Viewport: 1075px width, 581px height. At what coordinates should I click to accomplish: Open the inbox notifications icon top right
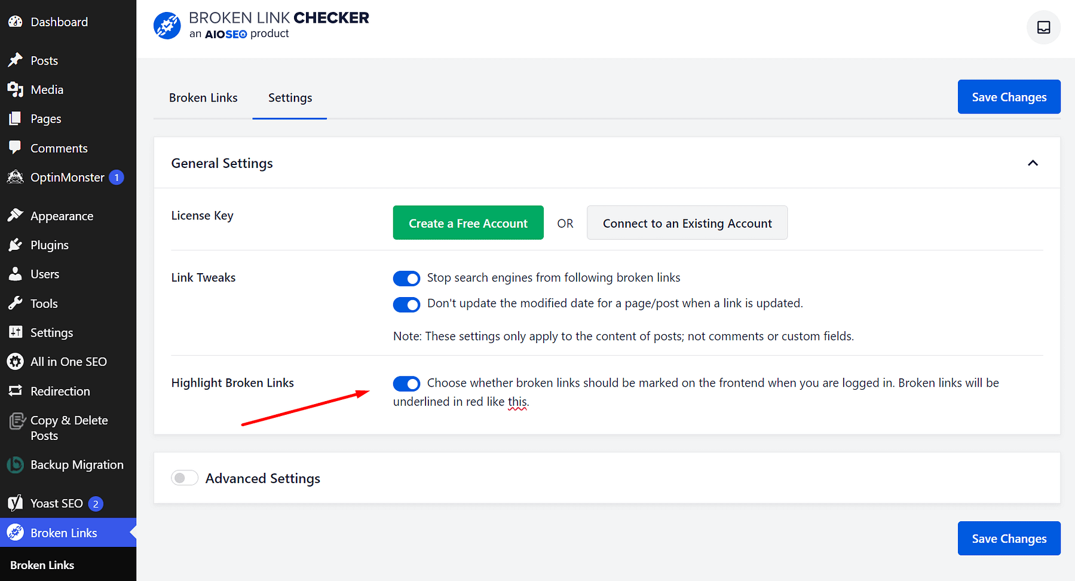[x=1043, y=27]
